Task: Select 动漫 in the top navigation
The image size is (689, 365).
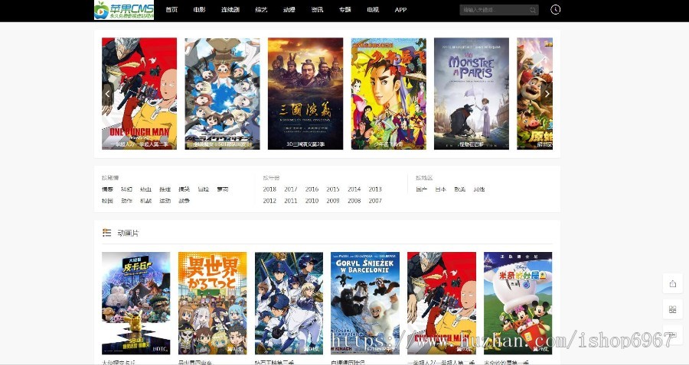Action: pyautogui.click(x=289, y=10)
